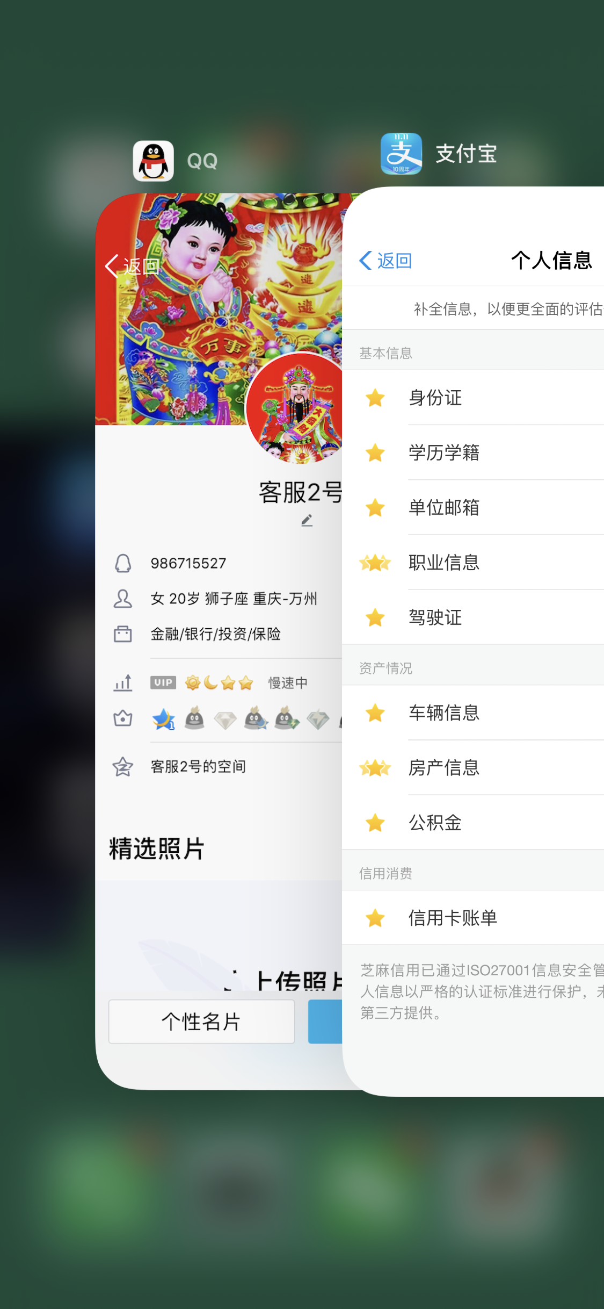Go back using blue 返回 in Alipay
The width and height of the screenshot is (604, 1309).
pyautogui.click(x=385, y=261)
